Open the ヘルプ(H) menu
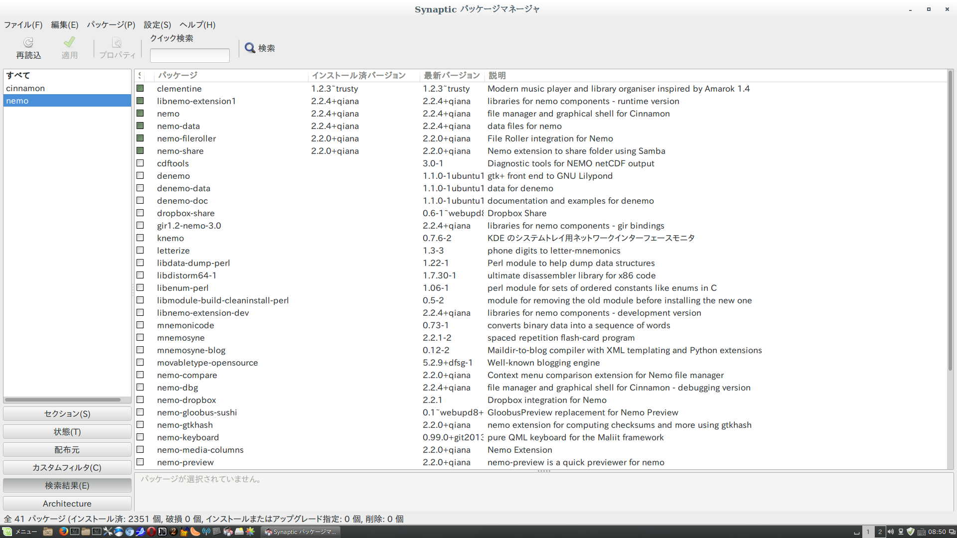The height and width of the screenshot is (538, 957). tap(197, 24)
